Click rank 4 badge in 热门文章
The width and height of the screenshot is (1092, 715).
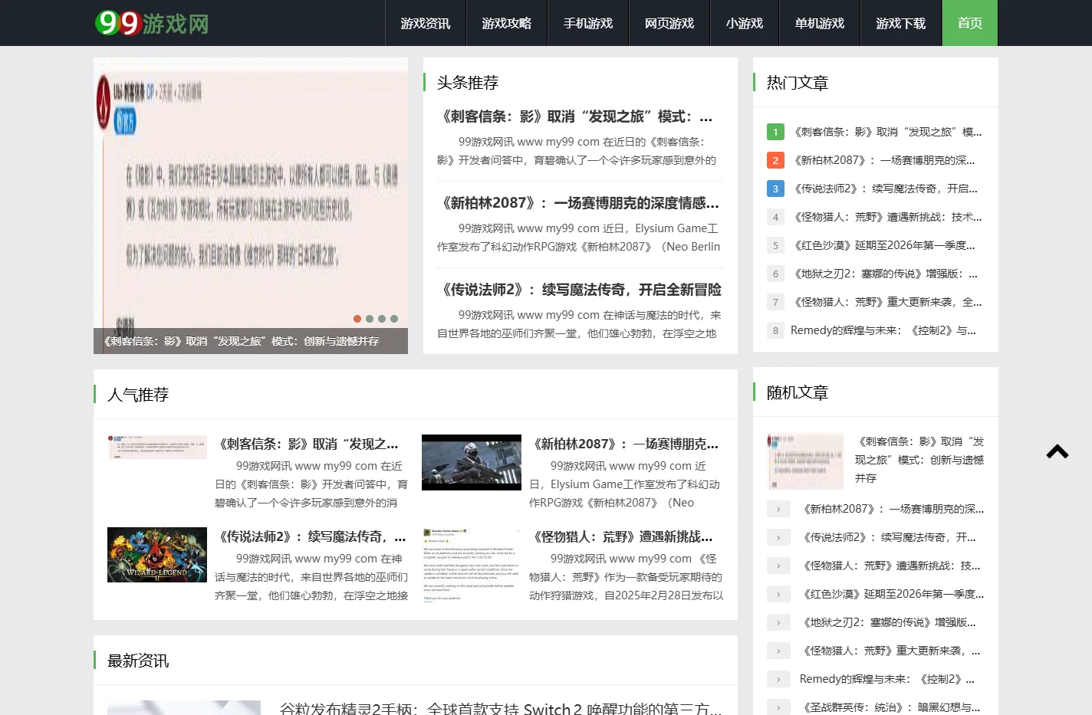pos(775,217)
